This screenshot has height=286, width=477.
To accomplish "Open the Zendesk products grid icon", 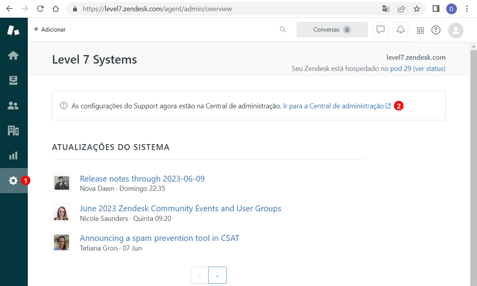I will (421, 30).
